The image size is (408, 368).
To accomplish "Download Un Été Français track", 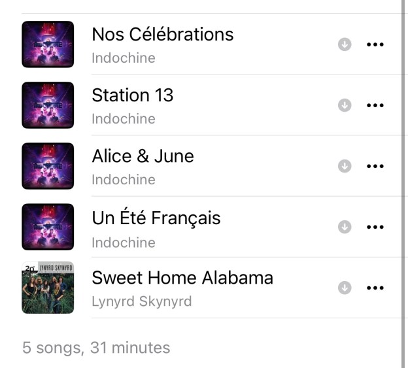I will coord(345,227).
